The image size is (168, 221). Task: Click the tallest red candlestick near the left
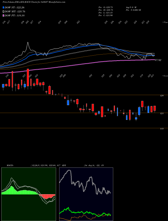coord(28,77)
